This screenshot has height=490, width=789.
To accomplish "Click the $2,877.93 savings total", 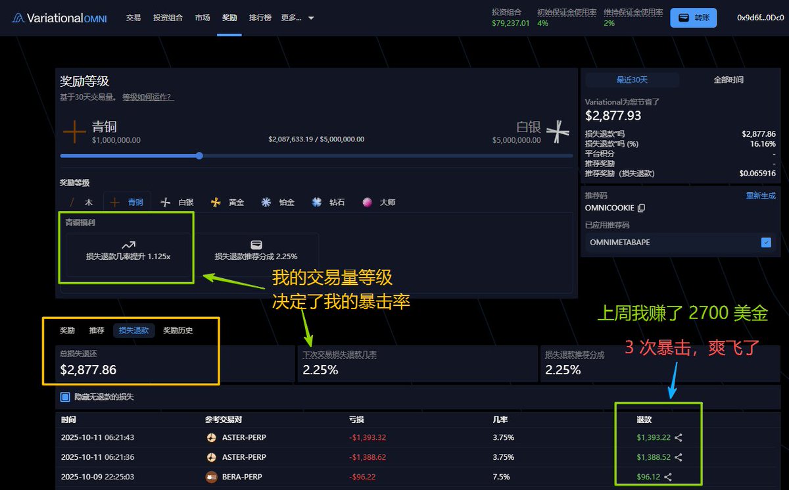I will (x=613, y=116).
